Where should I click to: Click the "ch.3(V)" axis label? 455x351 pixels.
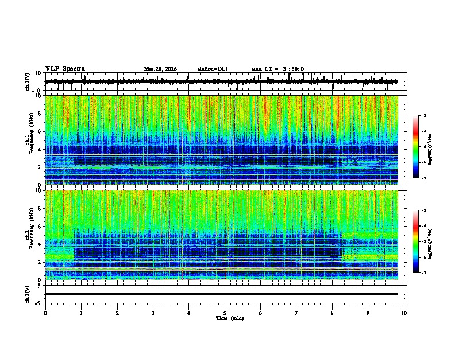[28, 294]
